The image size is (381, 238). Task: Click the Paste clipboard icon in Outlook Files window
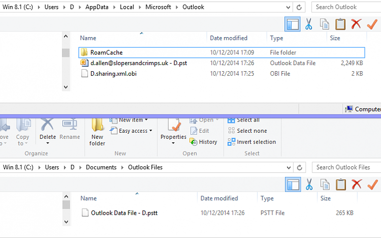(341, 185)
